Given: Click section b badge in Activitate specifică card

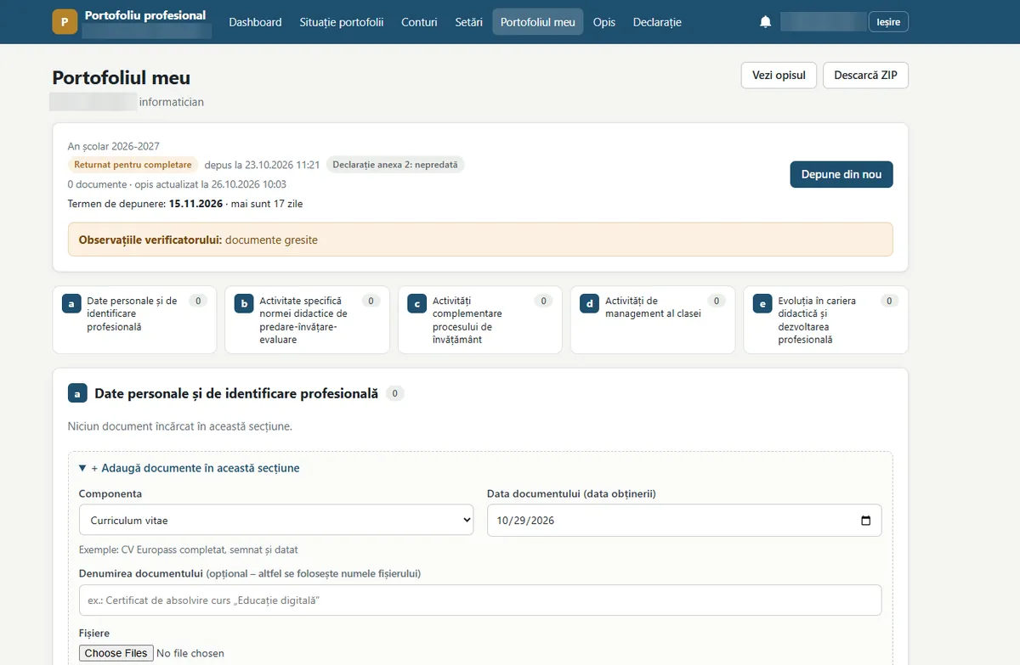Looking at the screenshot, I should tap(244, 304).
